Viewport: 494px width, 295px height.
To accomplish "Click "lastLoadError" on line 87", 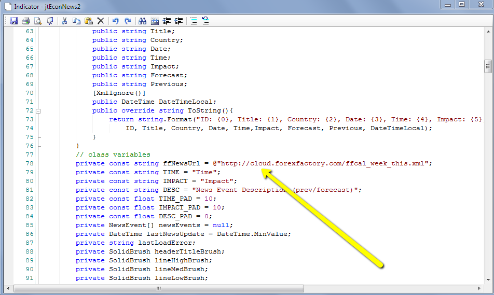I will point(165,243).
